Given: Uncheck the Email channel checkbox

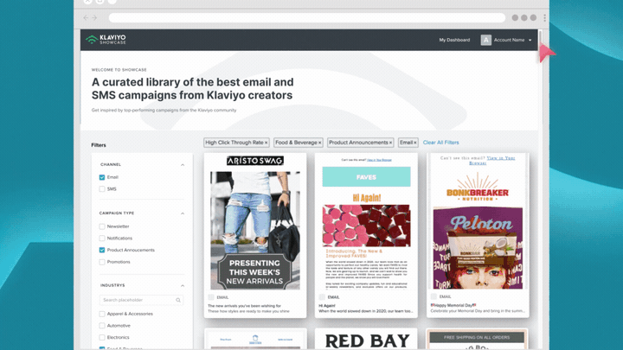Looking at the screenshot, I should click(102, 177).
